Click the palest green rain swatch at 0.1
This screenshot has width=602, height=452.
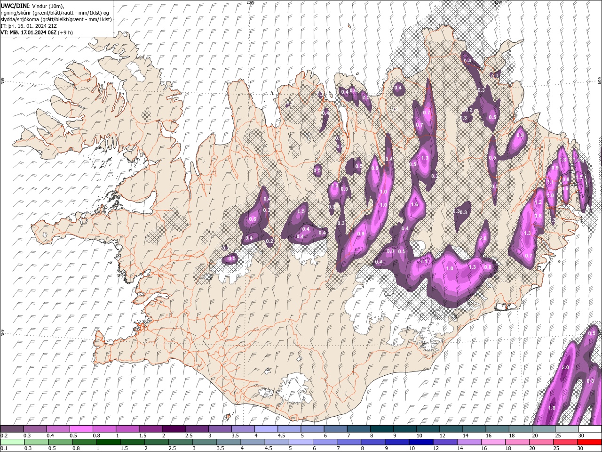13,442
